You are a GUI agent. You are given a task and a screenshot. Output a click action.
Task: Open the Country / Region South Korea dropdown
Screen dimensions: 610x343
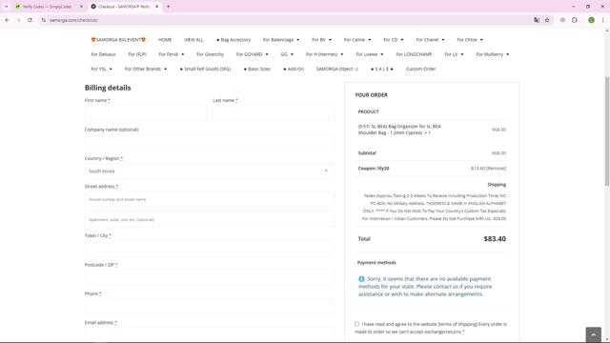[x=210, y=171]
